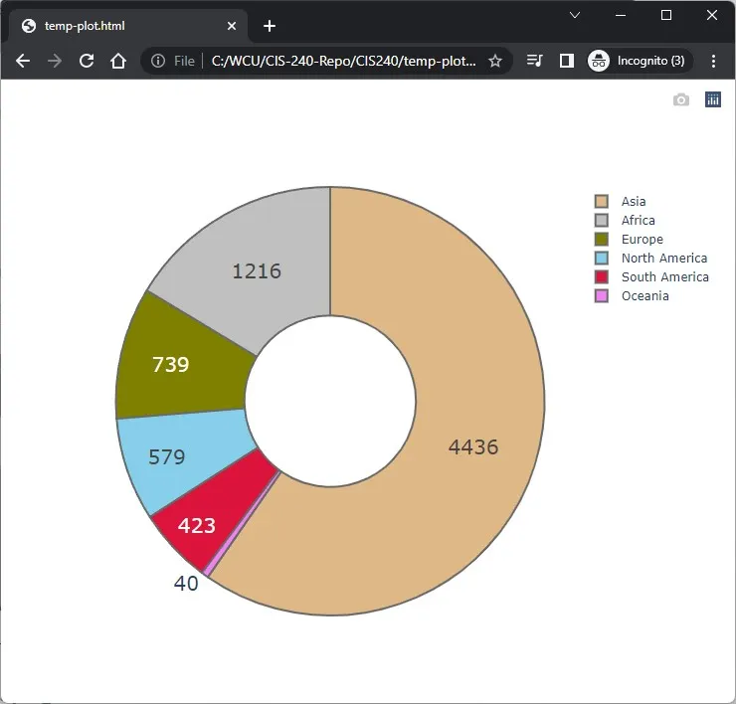Click the pink Oceania legend swatch

coord(602,296)
